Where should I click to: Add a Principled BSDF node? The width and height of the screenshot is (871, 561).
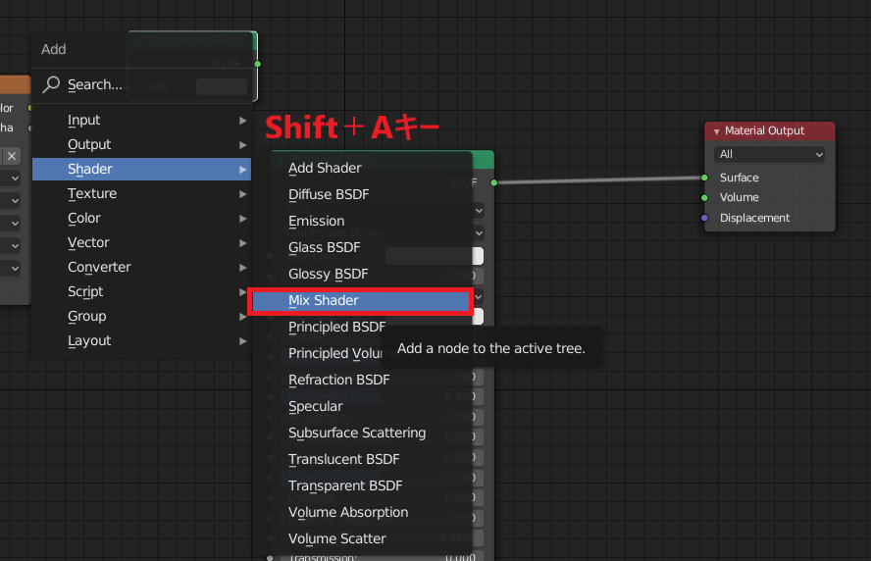pos(362,327)
